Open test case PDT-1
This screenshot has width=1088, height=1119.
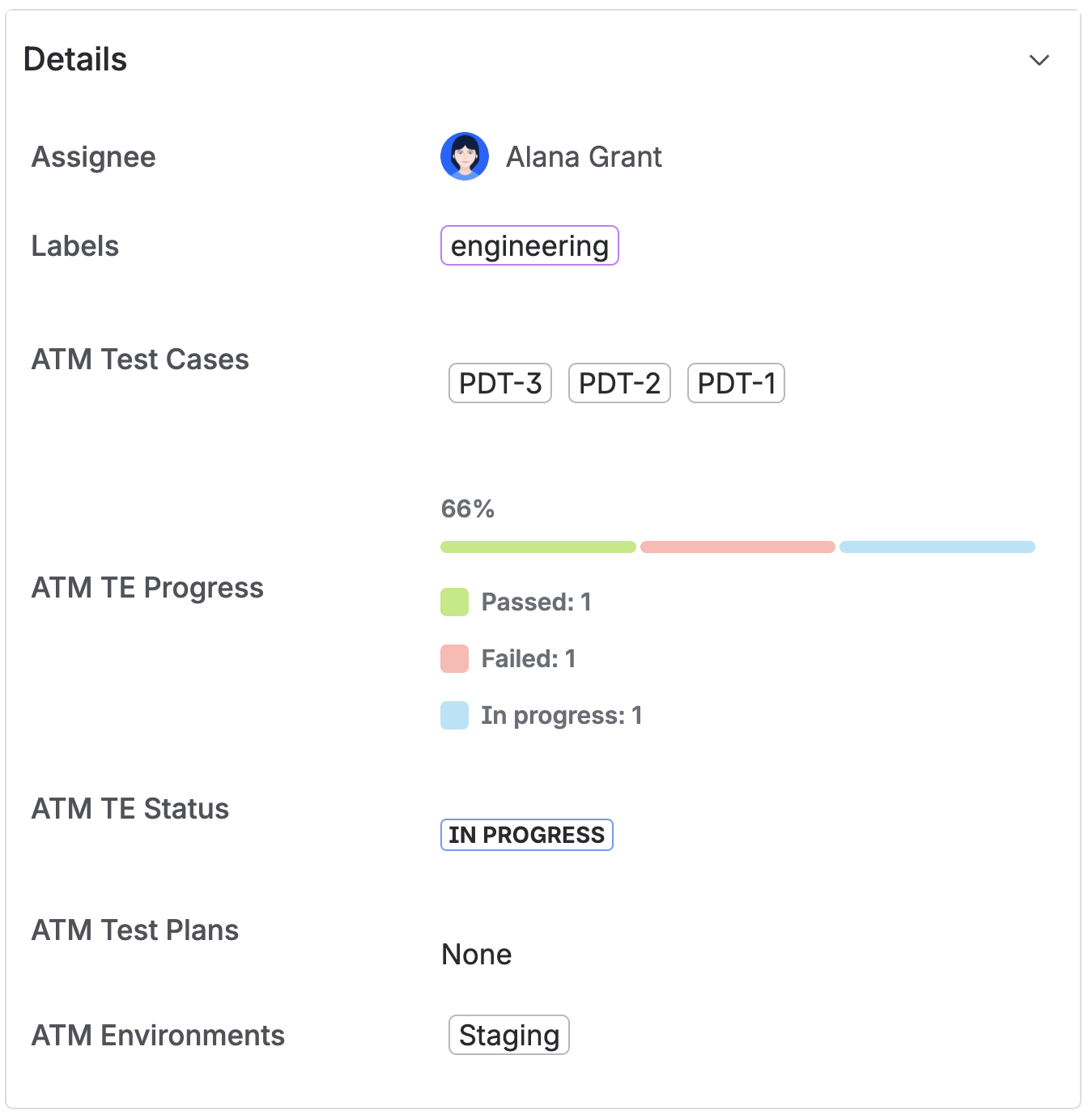736,383
